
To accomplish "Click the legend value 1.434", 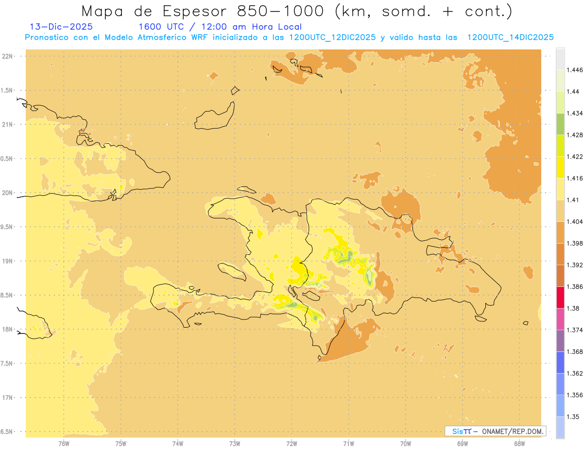I will (x=575, y=113).
